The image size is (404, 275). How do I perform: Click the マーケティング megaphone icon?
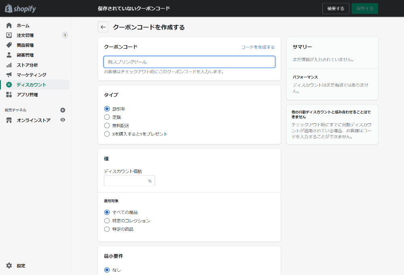tap(9, 75)
